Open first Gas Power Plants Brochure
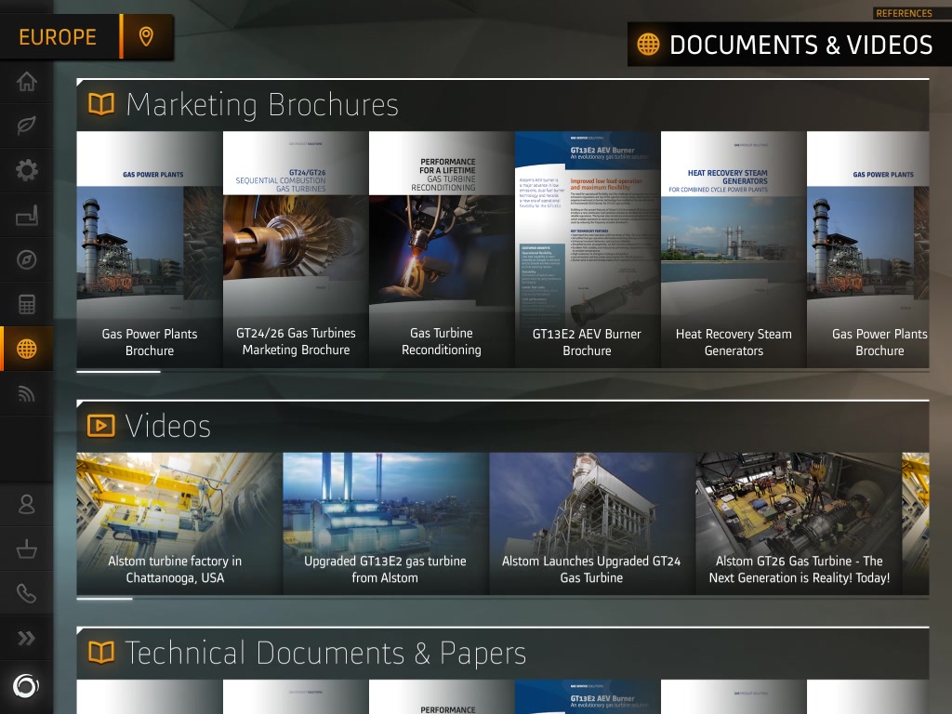The height and width of the screenshot is (714, 952). (x=150, y=249)
